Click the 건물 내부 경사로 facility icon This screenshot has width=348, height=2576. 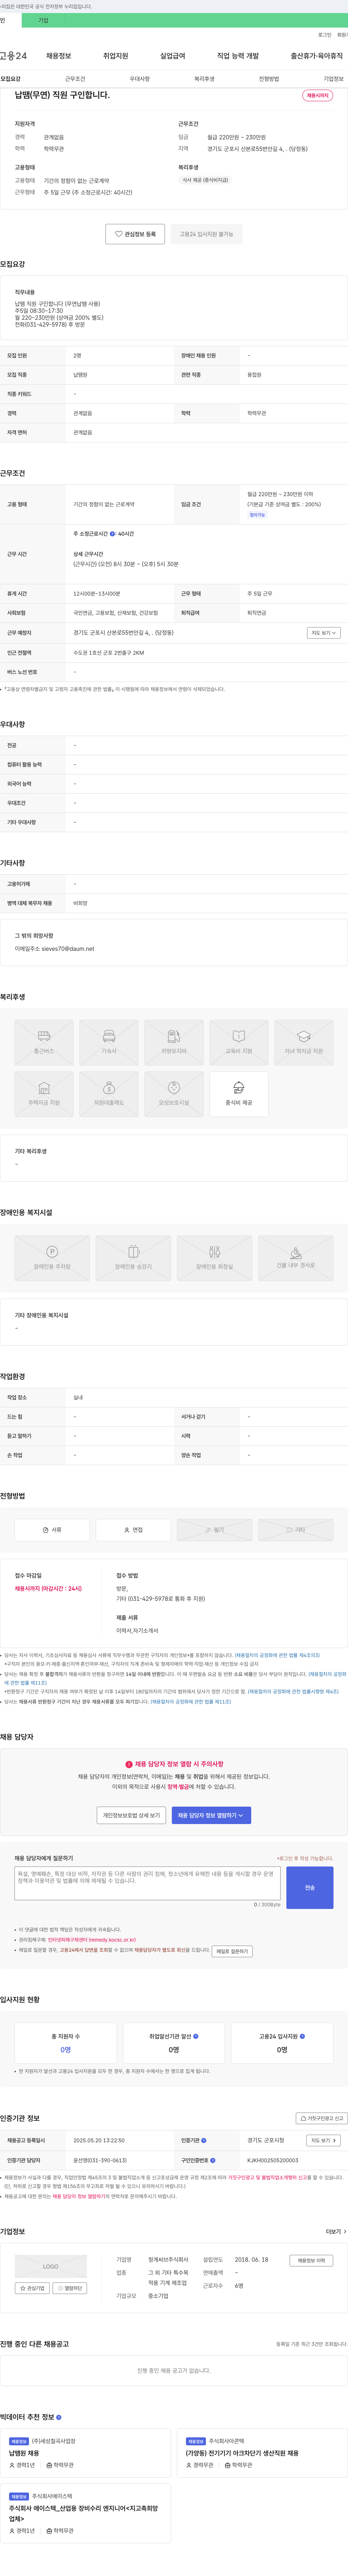296,1258
